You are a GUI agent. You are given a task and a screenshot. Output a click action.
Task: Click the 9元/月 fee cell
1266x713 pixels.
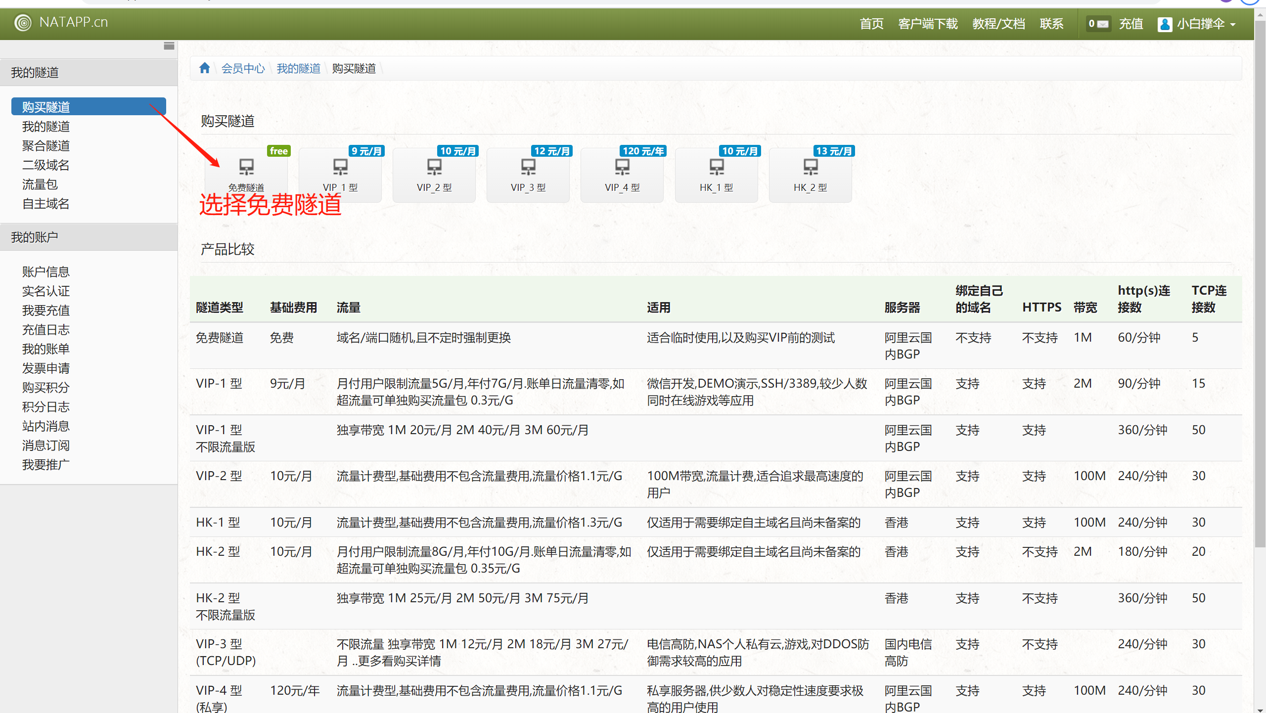click(x=287, y=384)
